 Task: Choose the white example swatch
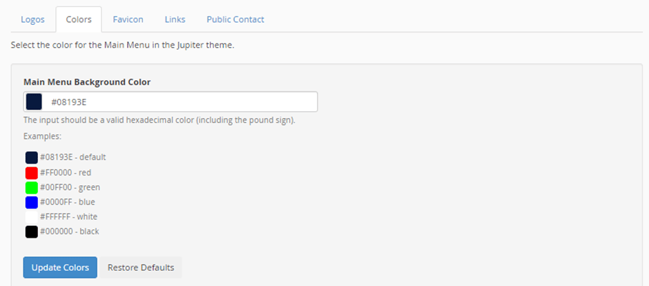(32, 217)
